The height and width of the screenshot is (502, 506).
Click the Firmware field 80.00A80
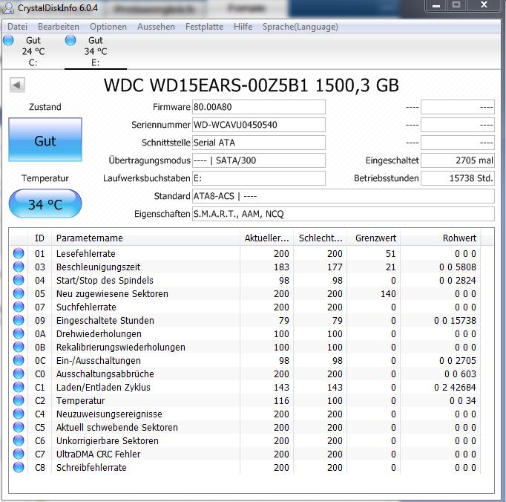pos(259,107)
